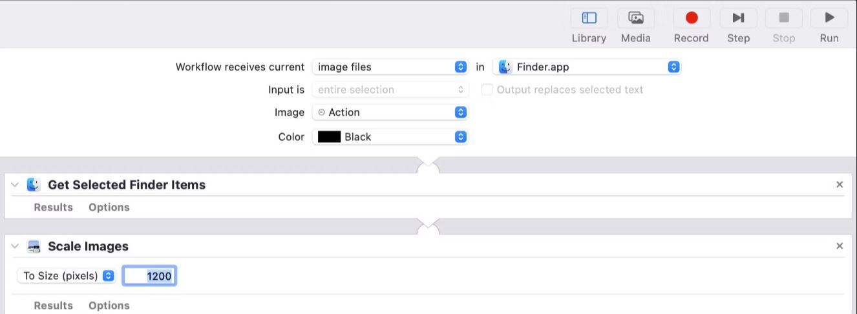Image resolution: width=857 pixels, height=314 pixels.
Task: Enable Output replaces selected text checkbox
Action: pyautogui.click(x=487, y=90)
